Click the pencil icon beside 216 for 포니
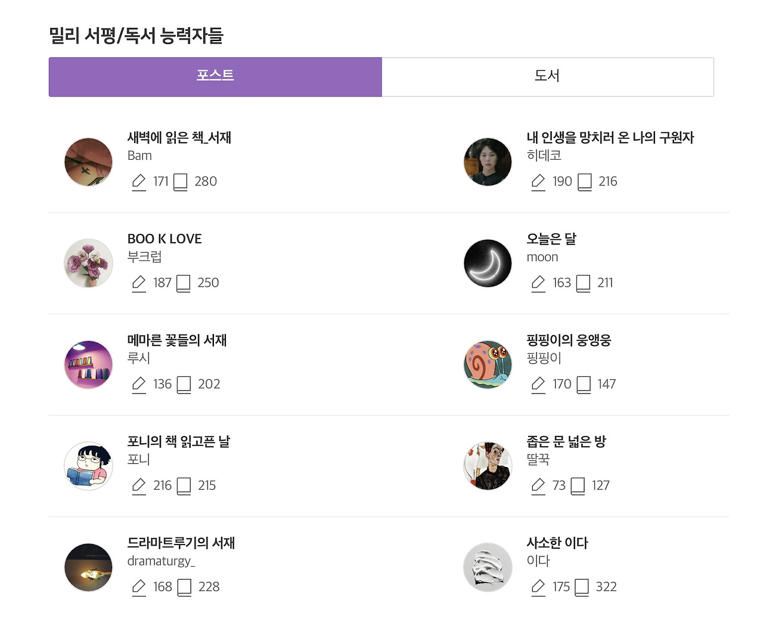 (x=139, y=486)
